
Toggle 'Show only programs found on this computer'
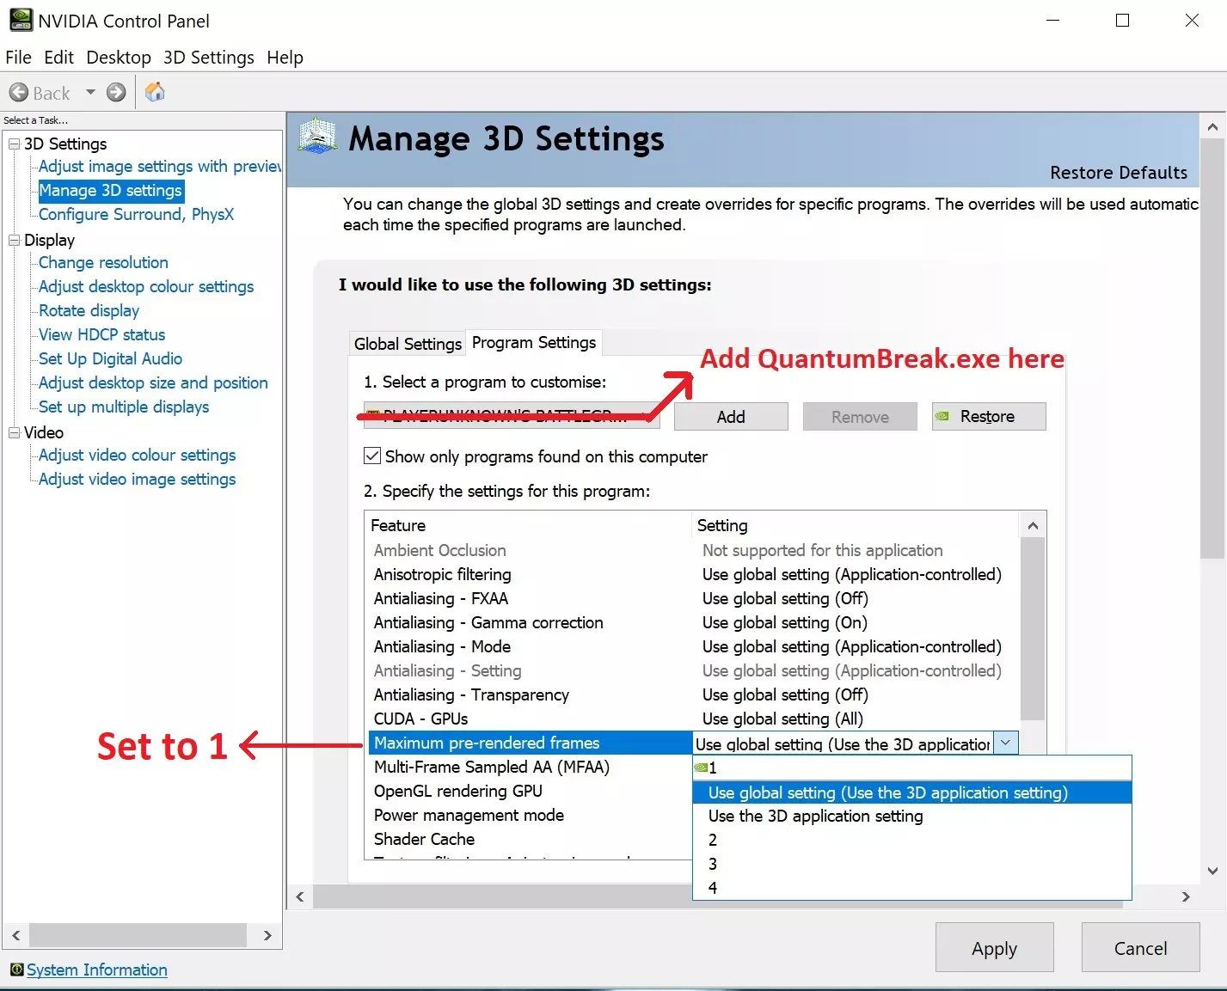[372, 456]
